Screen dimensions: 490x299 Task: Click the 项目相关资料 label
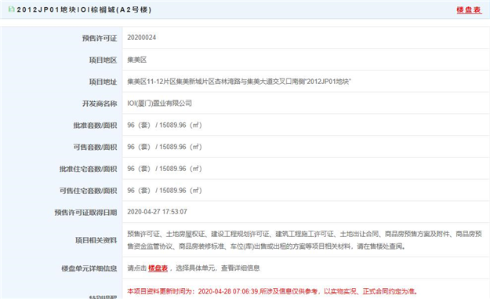pos(96,240)
